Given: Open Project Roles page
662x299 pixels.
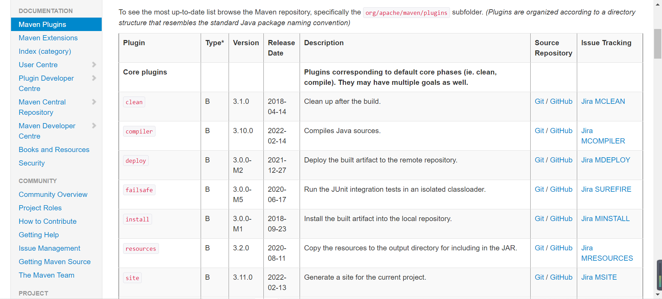Looking at the screenshot, I should 40,208.
